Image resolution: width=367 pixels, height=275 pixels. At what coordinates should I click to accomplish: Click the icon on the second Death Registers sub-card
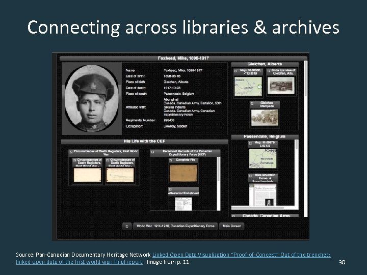108,160
